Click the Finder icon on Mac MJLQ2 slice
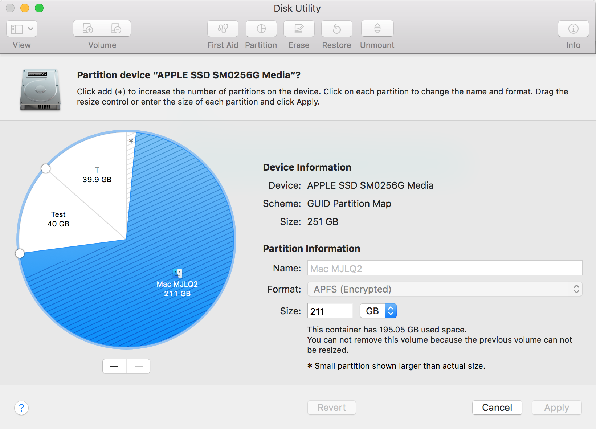This screenshot has width=596, height=429. pos(177,273)
